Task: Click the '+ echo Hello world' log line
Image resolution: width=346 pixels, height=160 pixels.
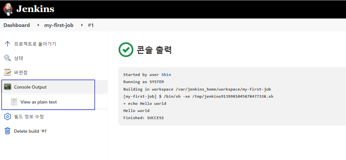Action: click(x=145, y=104)
